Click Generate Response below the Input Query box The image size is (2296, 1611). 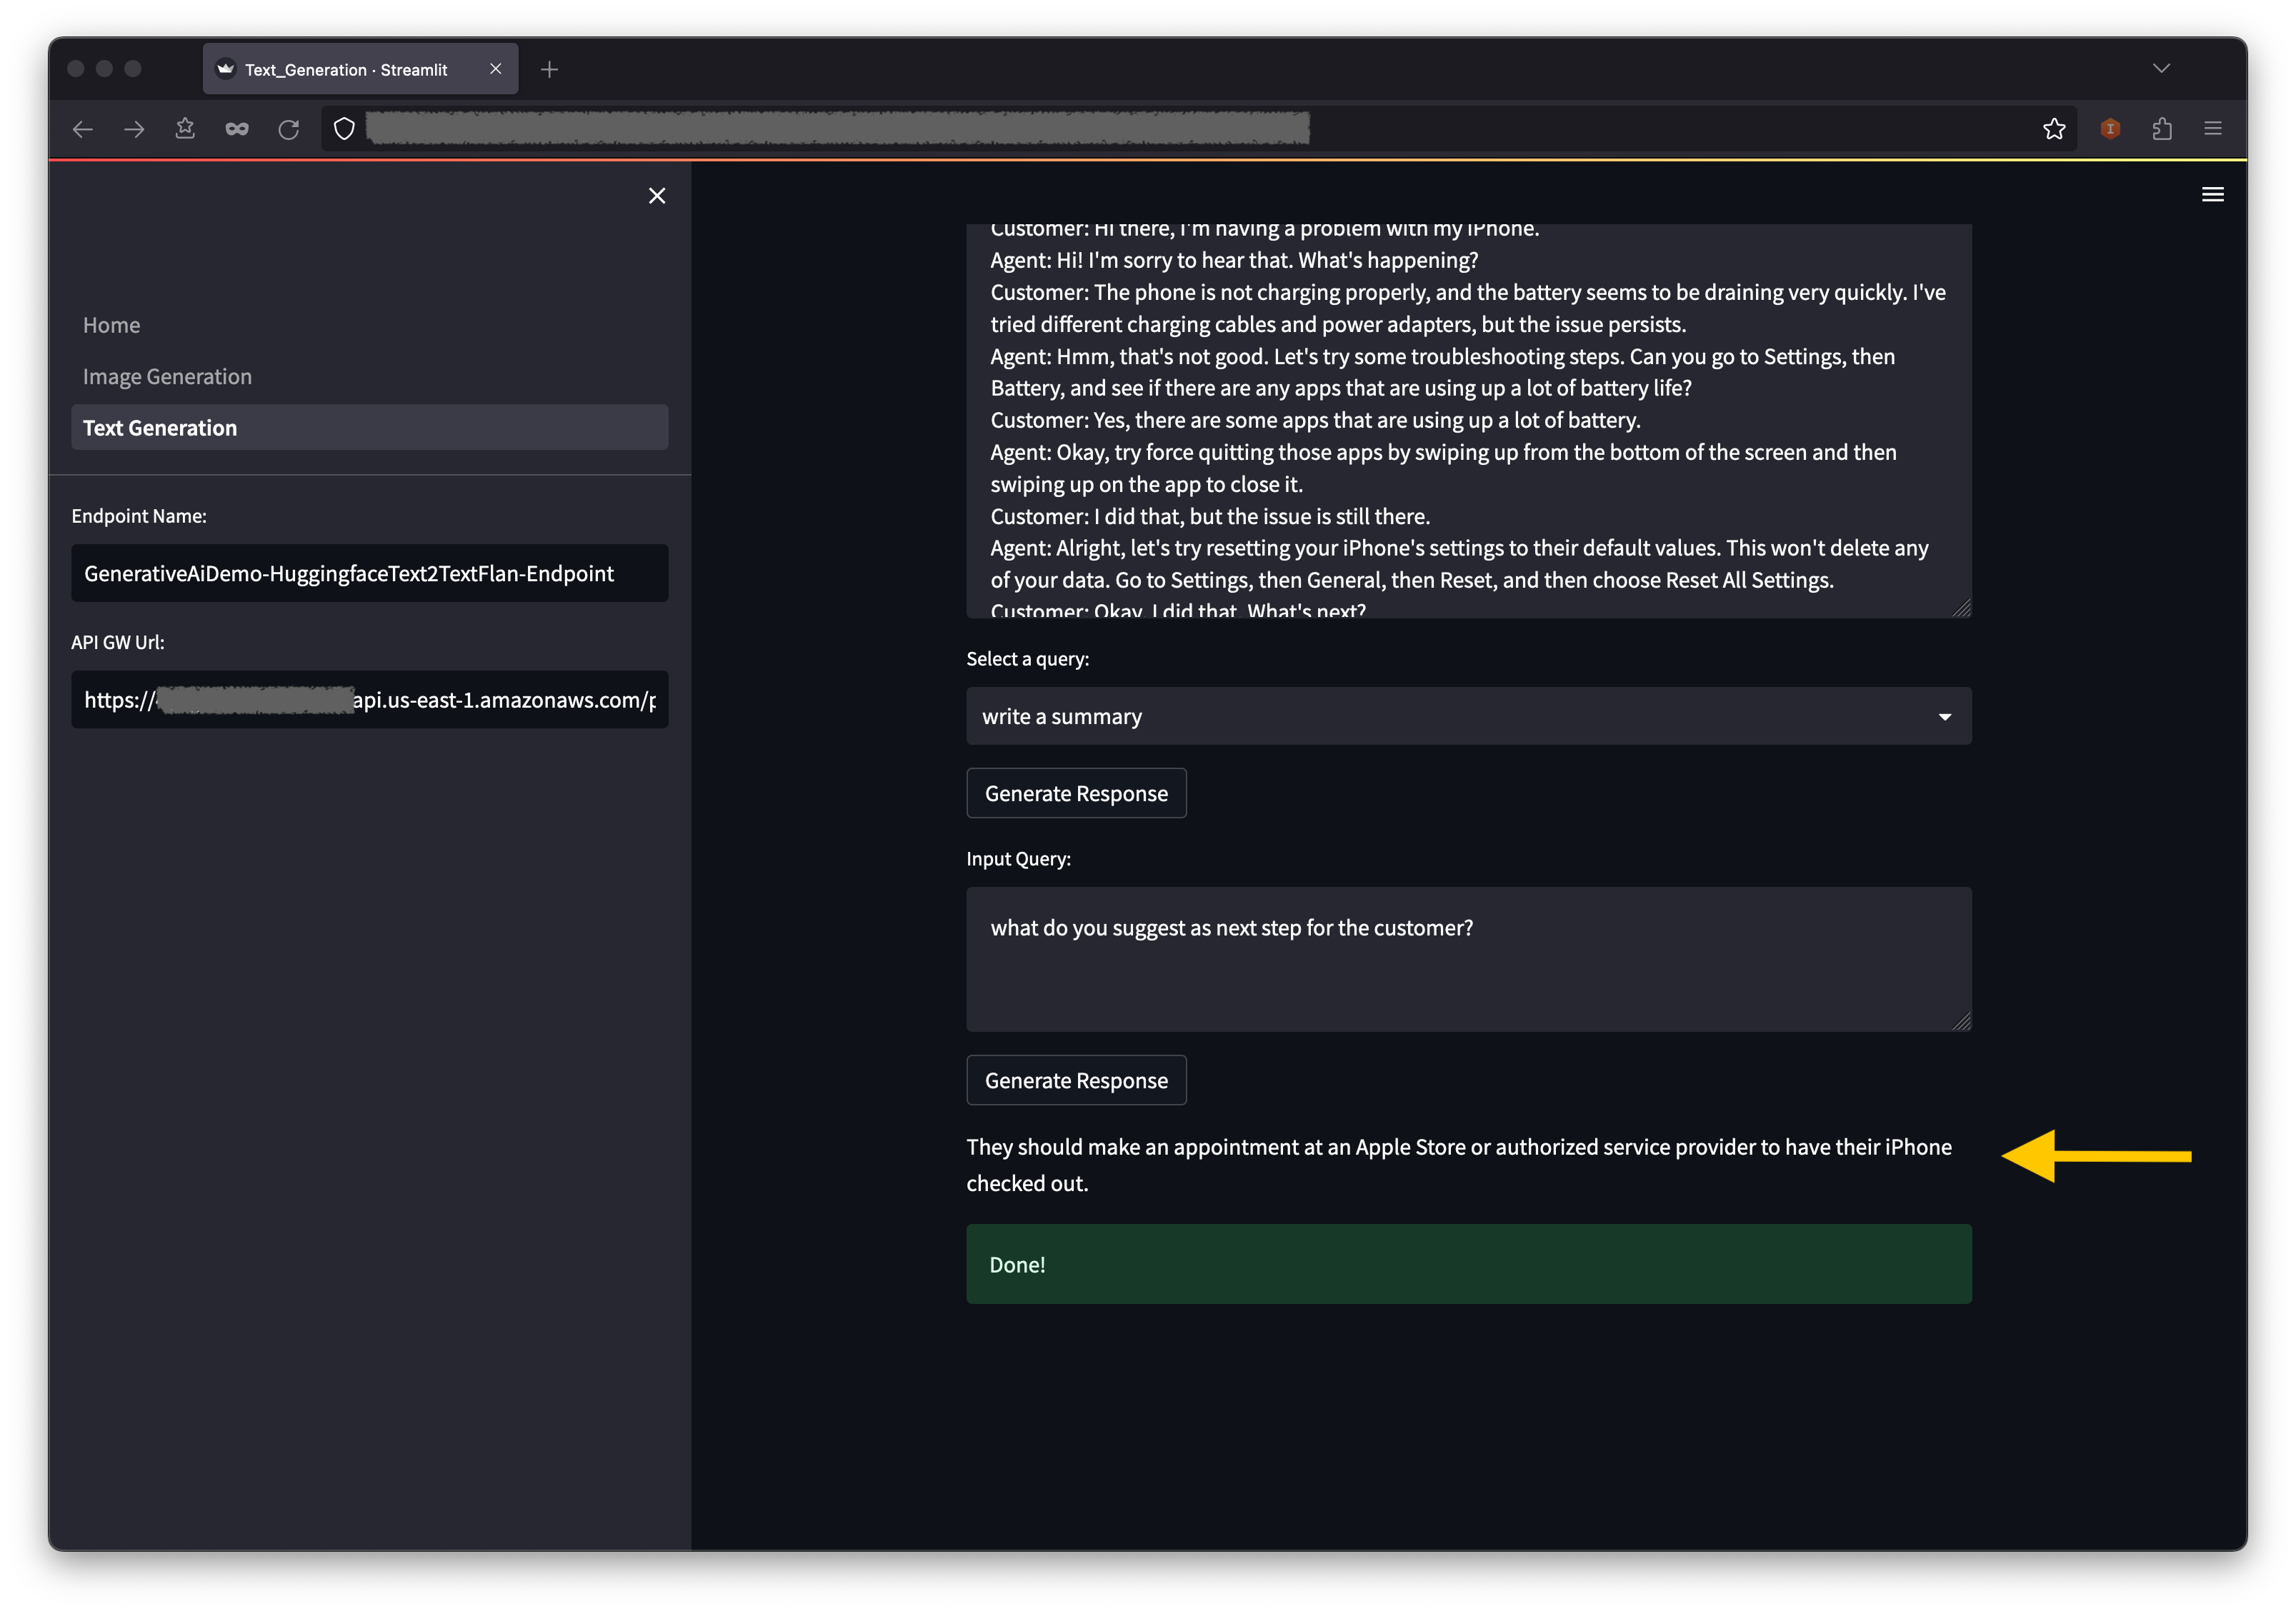coord(1076,1080)
